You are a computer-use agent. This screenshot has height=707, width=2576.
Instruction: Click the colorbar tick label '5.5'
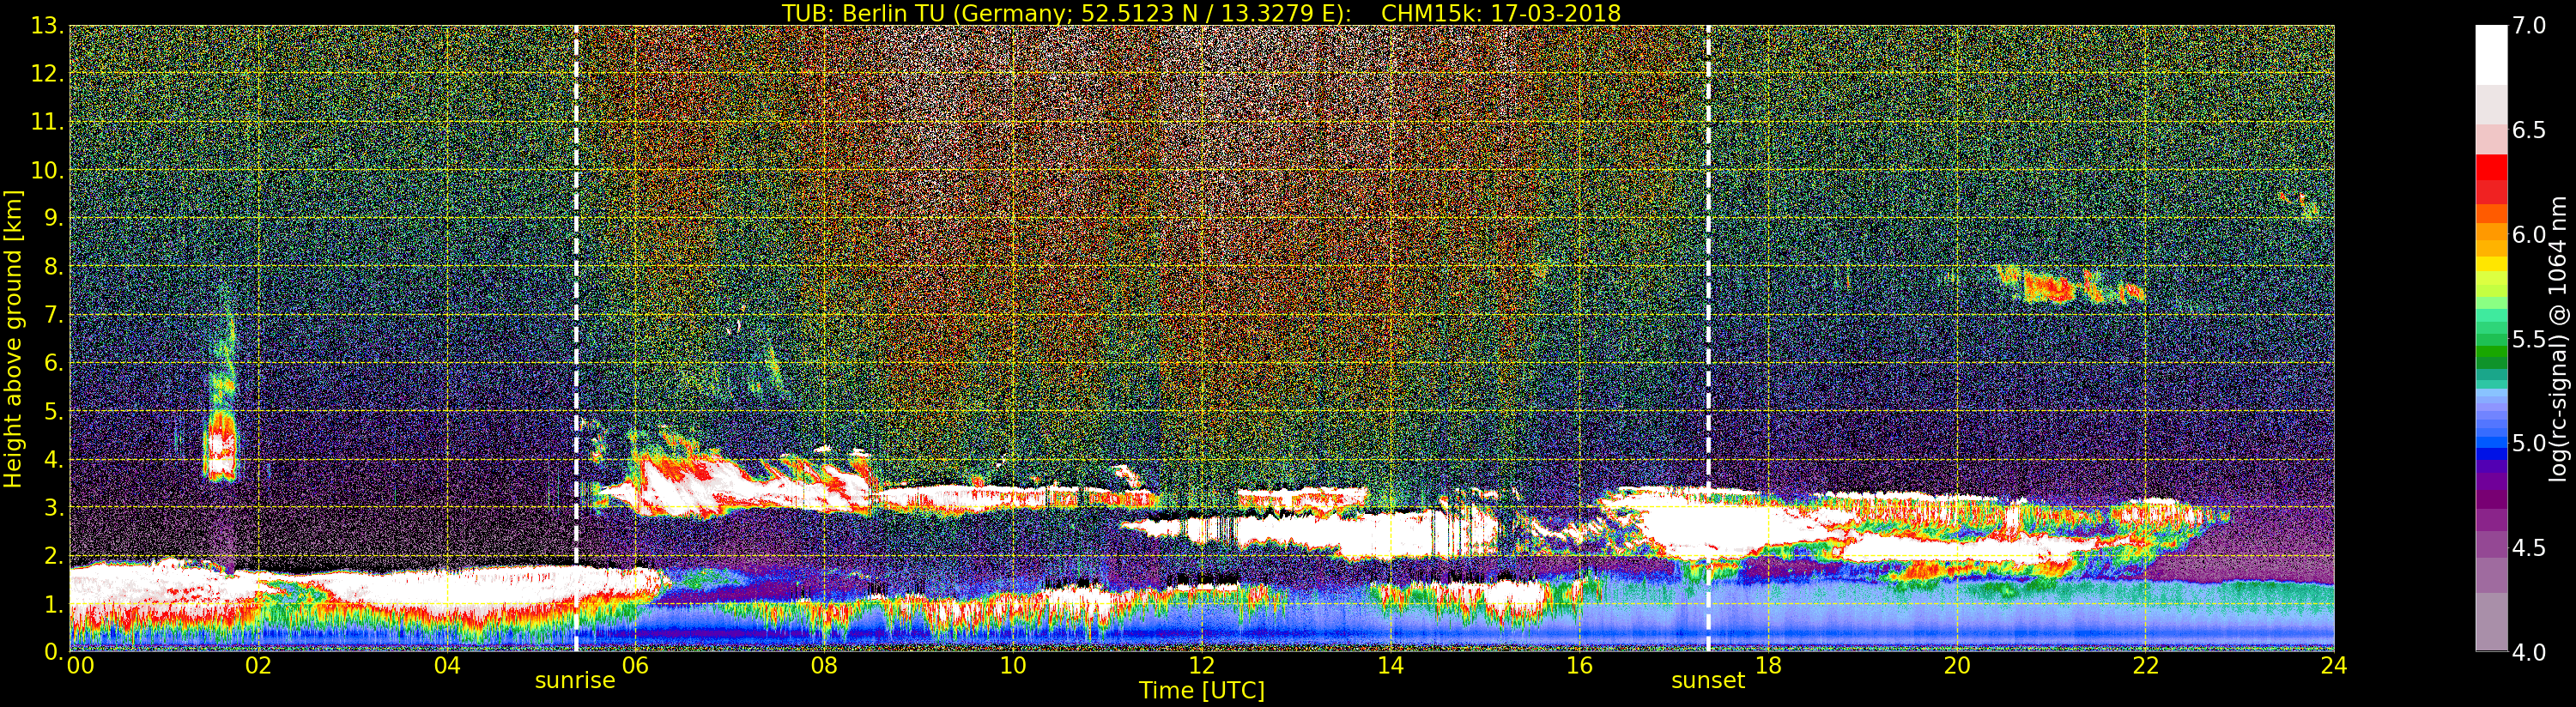pyautogui.click(x=2529, y=339)
